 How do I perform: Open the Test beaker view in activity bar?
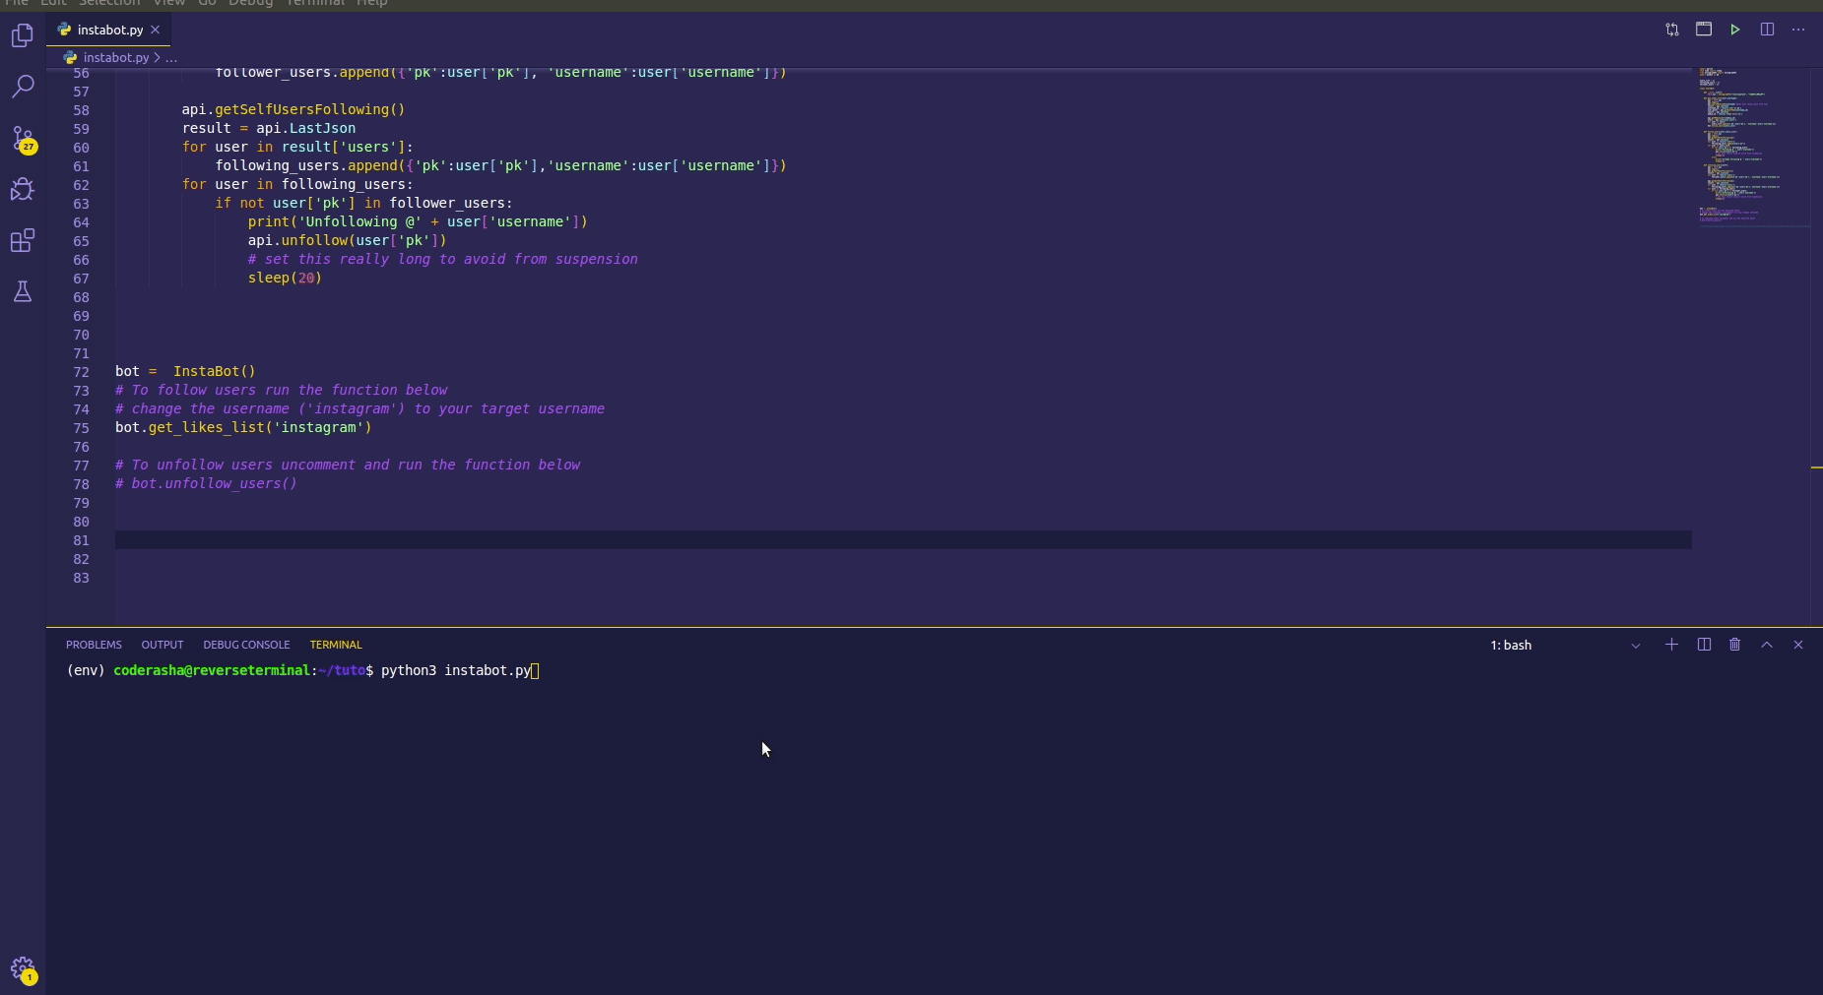point(23,291)
